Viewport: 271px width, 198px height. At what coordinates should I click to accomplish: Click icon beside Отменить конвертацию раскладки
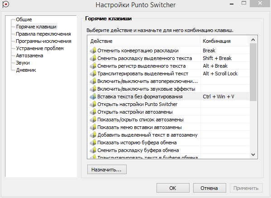pyautogui.click(x=93, y=51)
